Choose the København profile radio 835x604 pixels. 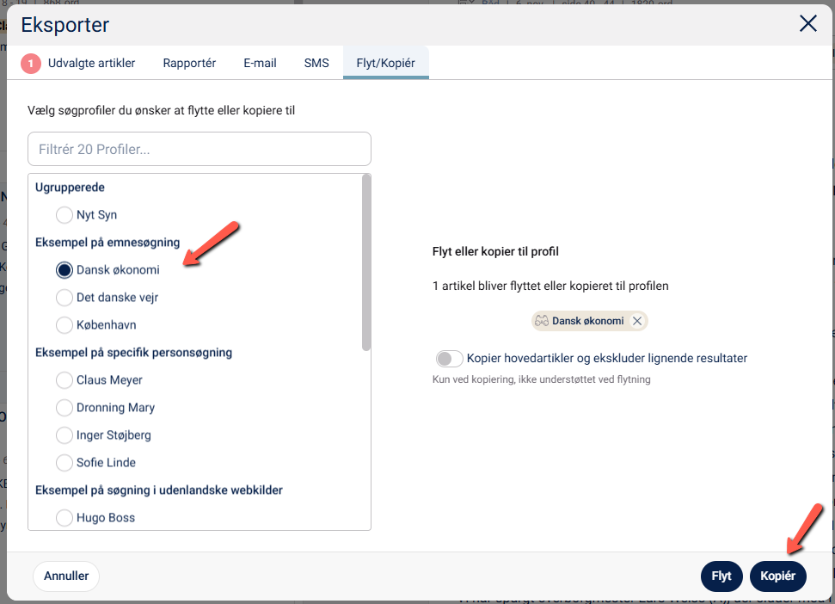pyautogui.click(x=64, y=325)
